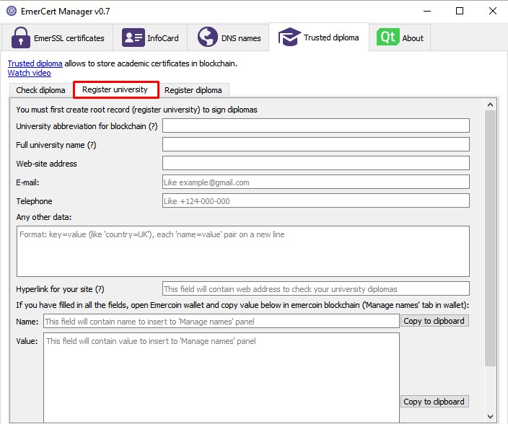The width and height of the screenshot is (508, 424).
Task: Click the Value output text area
Action: tap(222, 378)
